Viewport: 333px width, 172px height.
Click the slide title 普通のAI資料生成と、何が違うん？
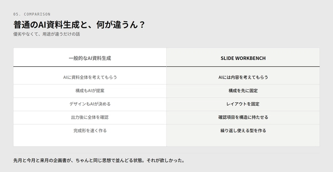tap(79, 25)
